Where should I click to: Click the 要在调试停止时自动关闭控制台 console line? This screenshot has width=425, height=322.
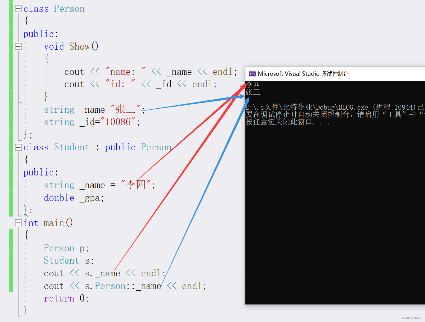[x=335, y=115]
